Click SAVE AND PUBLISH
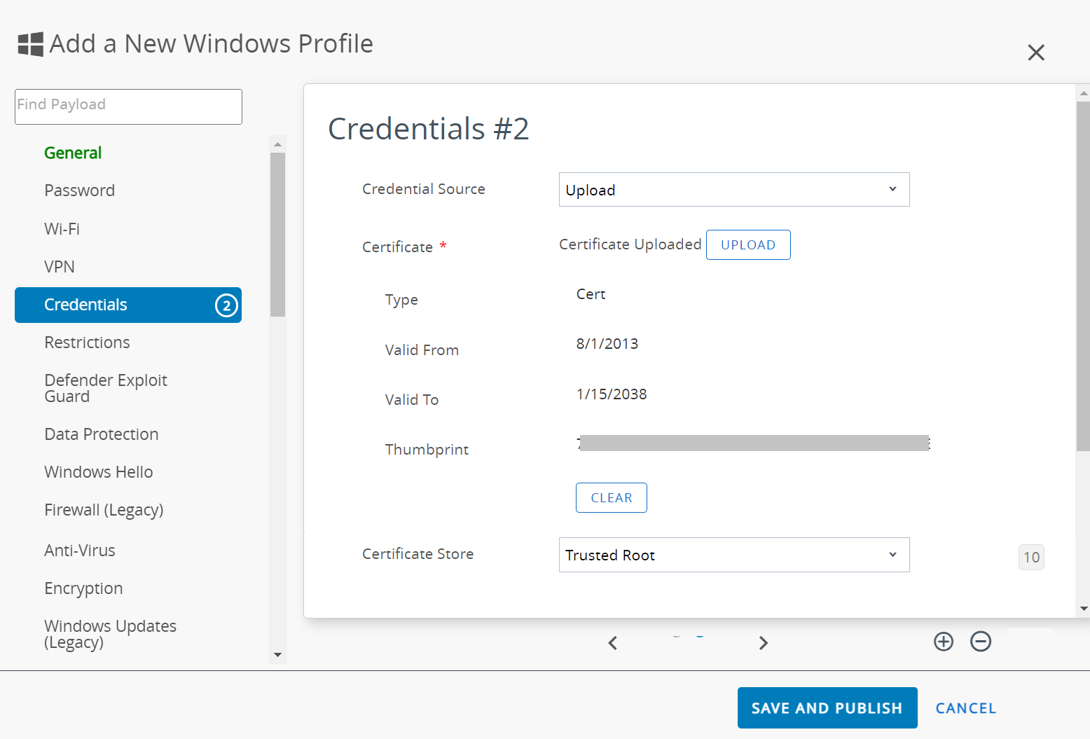Viewport: 1090px width, 739px height. [x=827, y=708]
